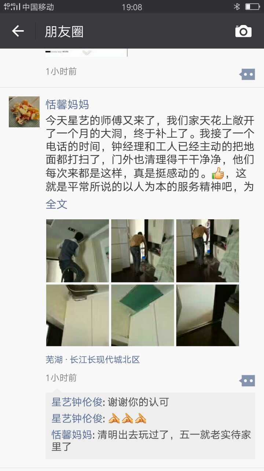
Task: Open the 恬馨妈妈 profile name link
Action: [67, 104]
